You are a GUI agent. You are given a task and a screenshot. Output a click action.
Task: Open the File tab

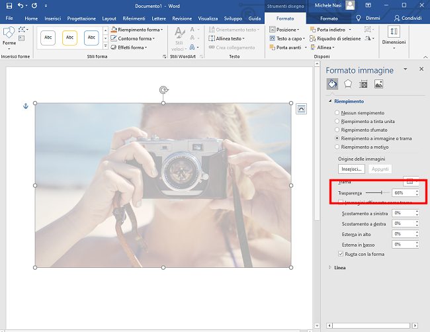click(9, 19)
